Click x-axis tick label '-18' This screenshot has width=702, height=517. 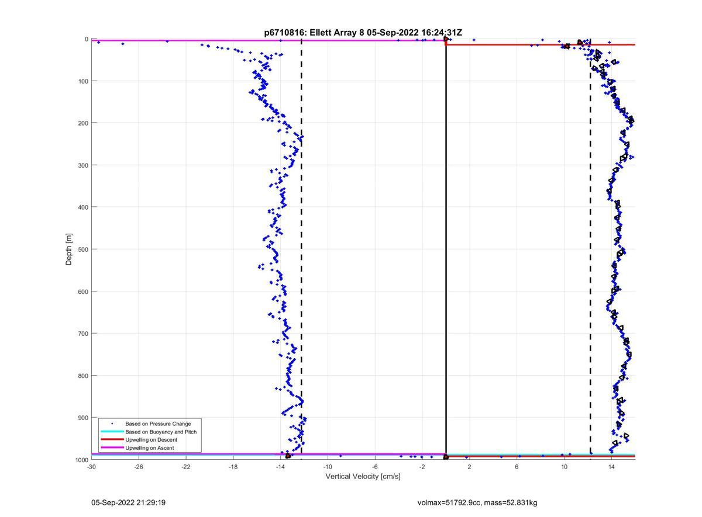233,467
